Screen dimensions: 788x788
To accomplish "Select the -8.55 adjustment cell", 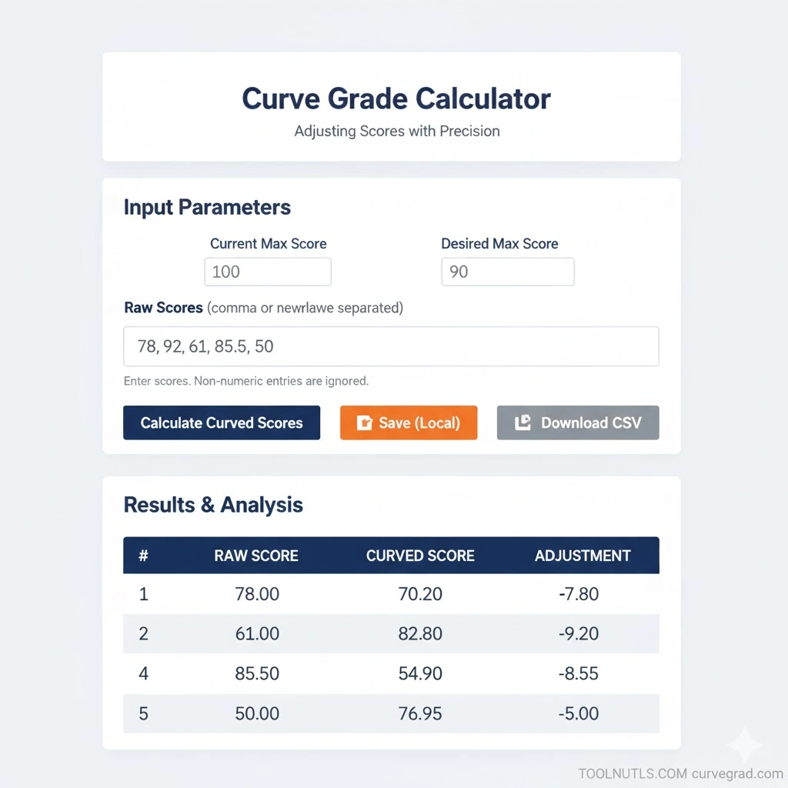I will click(x=578, y=674).
